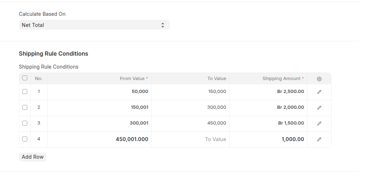Tick the checkbox for row 1
This screenshot has width=367, height=177.
pos(25,92)
